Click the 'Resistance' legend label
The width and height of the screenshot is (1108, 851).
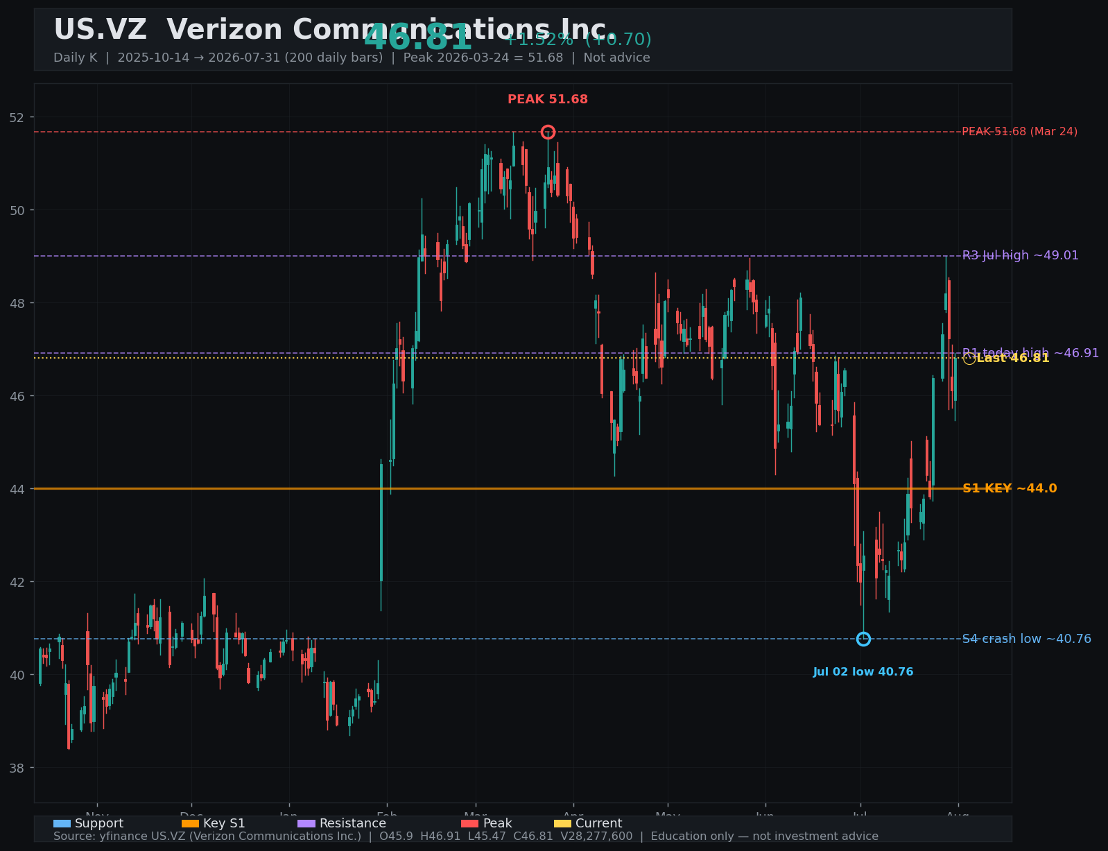[353, 823]
